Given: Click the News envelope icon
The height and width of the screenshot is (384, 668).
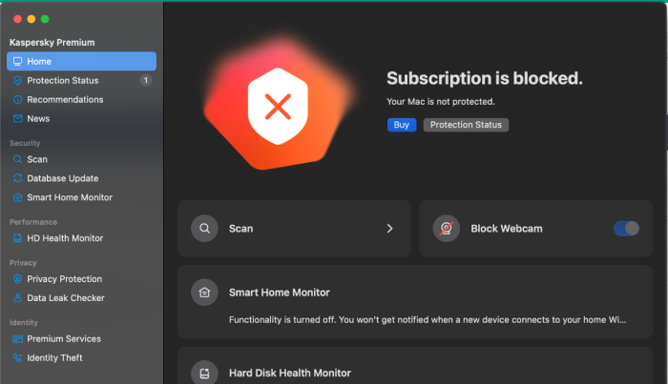Looking at the screenshot, I should (x=17, y=119).
